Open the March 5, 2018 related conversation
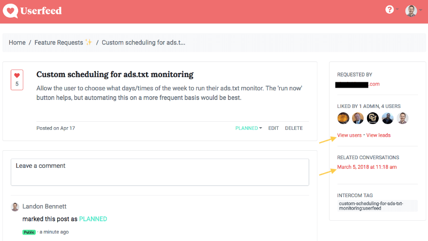The image size is (428, 241). click(366, 167)
